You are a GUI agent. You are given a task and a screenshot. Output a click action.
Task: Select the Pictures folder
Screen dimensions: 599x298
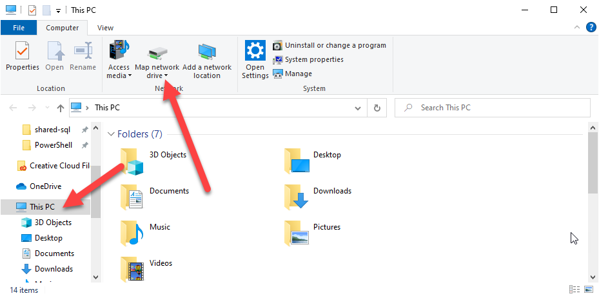coord(313,233)
